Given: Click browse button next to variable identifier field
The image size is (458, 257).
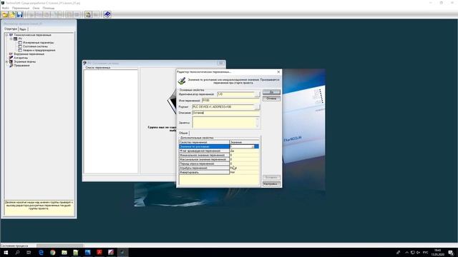Looking at the screenshot, I should tap(257, 94).
